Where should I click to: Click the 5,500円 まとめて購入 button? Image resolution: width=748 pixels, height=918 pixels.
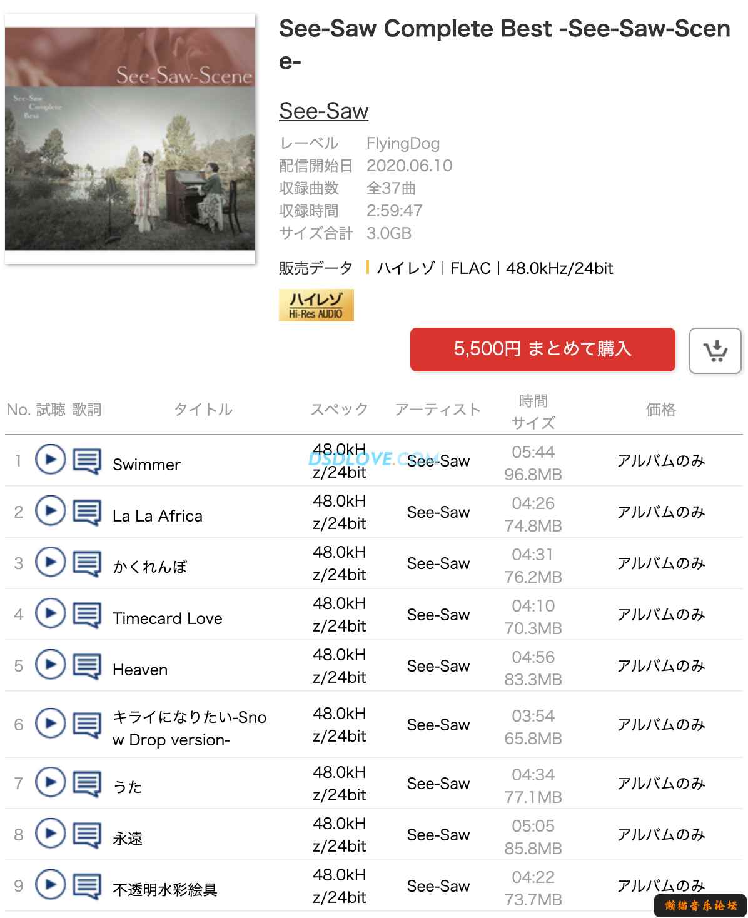tap(542, 349)
